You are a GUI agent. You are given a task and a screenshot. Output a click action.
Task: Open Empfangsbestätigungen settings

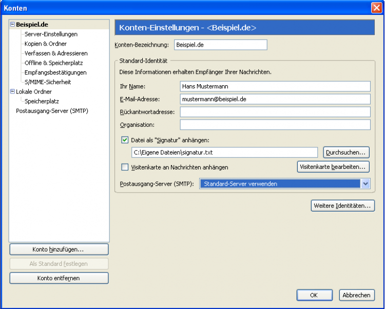55,72
